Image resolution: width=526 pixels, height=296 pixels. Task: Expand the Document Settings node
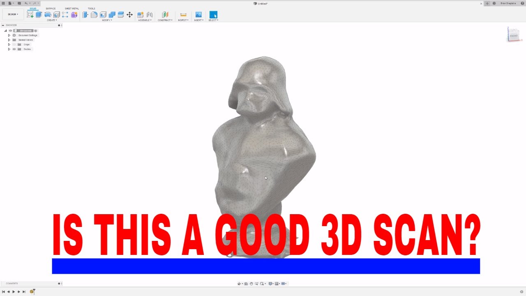coord(9,35)
